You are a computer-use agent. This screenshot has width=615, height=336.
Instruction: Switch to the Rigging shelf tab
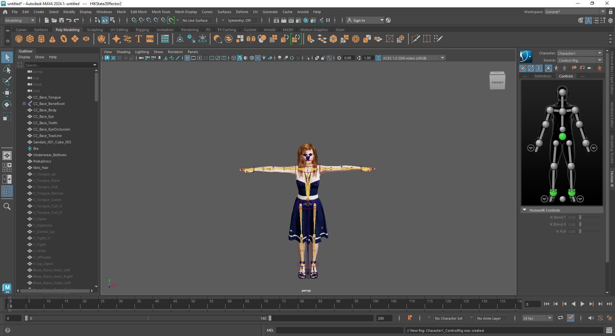click(x=142, y=30)
